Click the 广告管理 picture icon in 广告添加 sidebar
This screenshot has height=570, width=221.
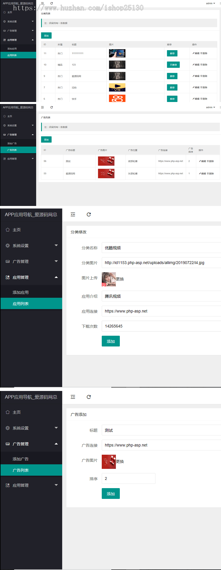point(8,444)
